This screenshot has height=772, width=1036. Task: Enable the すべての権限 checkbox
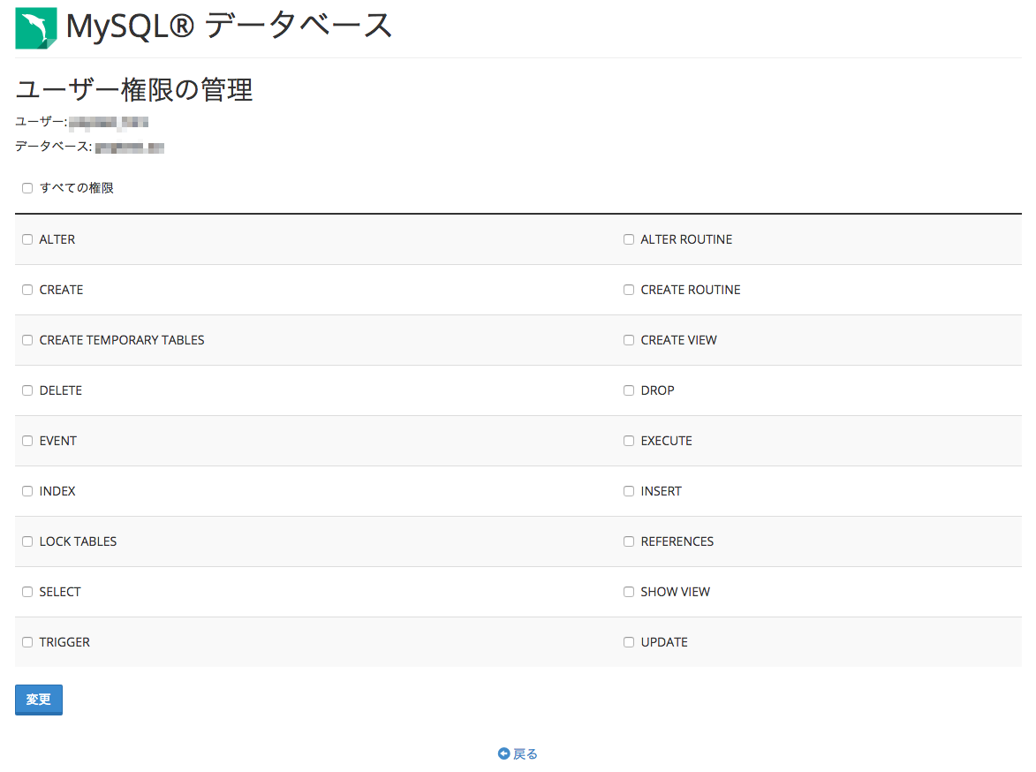coord(27,188)
